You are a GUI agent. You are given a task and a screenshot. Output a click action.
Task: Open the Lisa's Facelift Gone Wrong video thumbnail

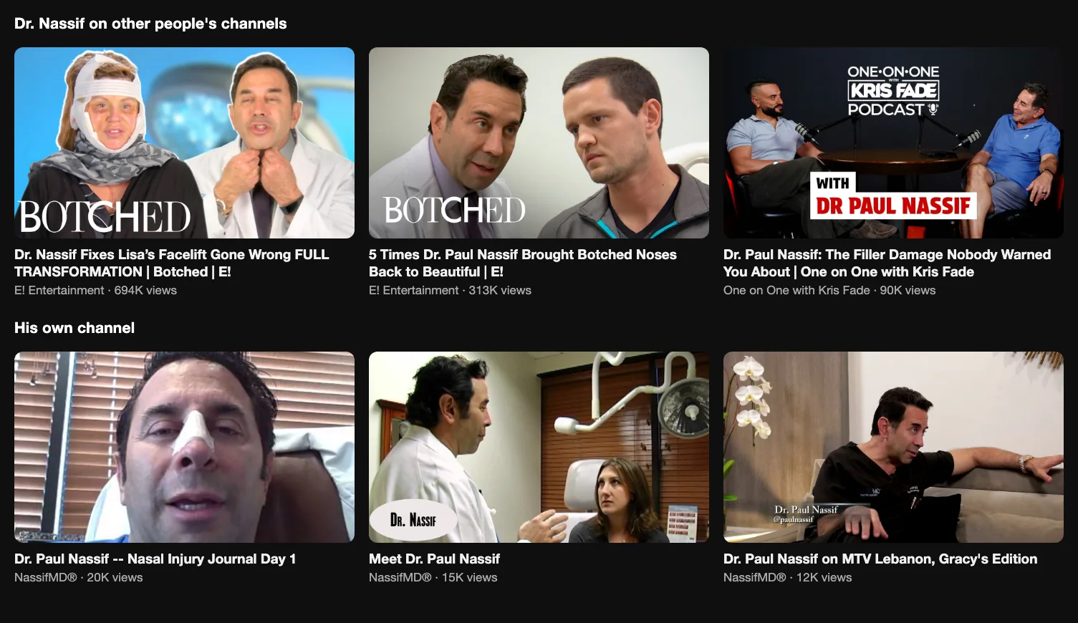coord(184,143)
